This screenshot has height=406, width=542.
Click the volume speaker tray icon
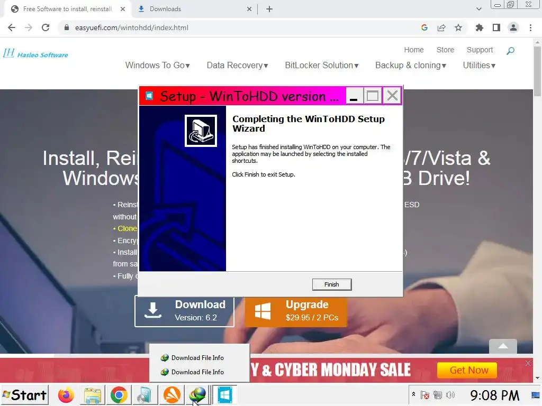pyautogui.click(x=450, y=395)
